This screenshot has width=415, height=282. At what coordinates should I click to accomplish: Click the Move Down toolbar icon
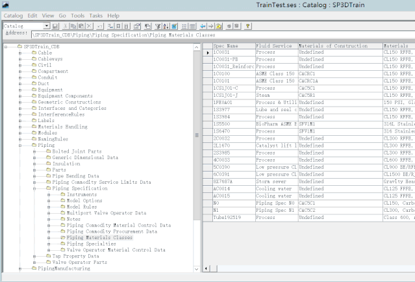click(x=127, y=26)
